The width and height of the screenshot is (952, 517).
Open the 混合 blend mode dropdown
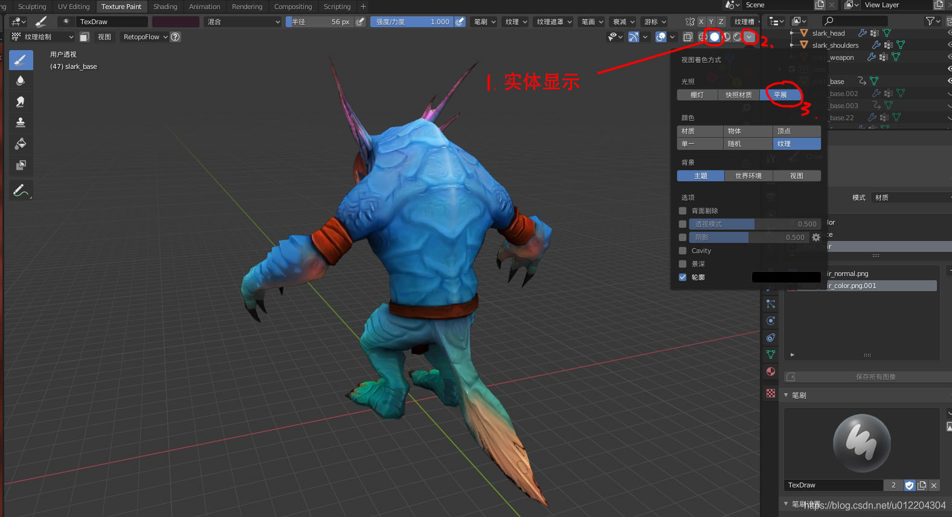point(243,22)
